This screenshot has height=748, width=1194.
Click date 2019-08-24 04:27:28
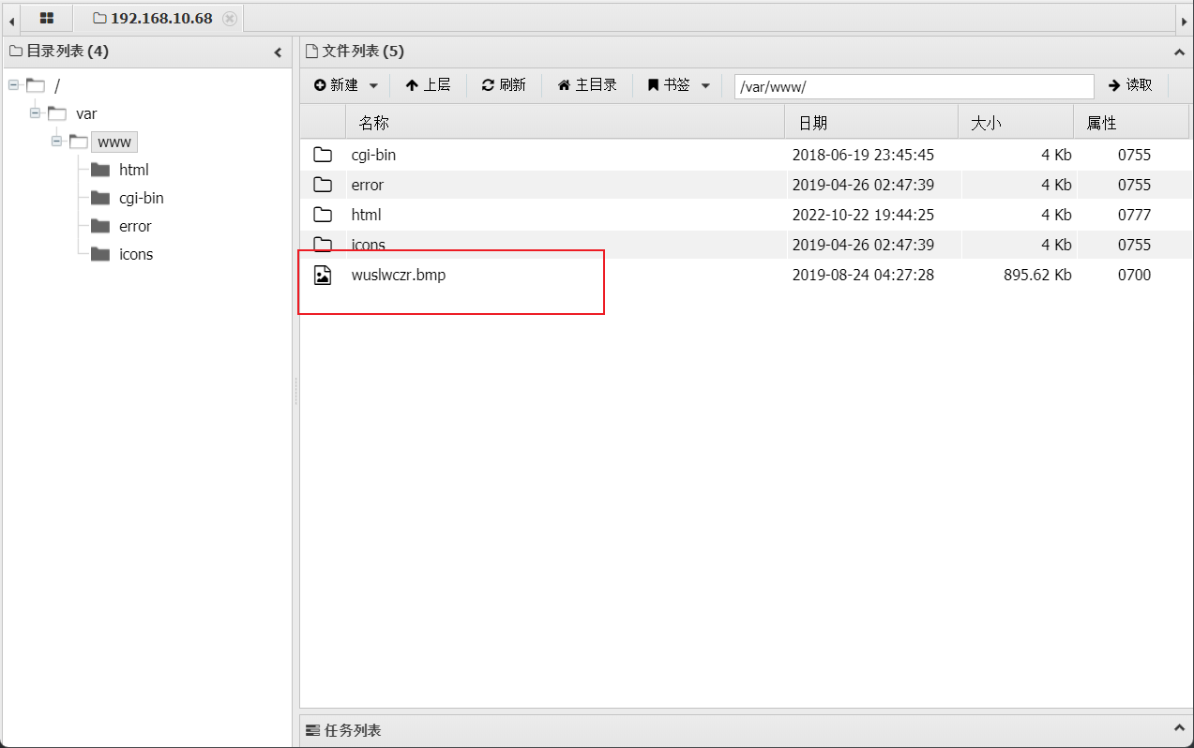tap(863, 275)
